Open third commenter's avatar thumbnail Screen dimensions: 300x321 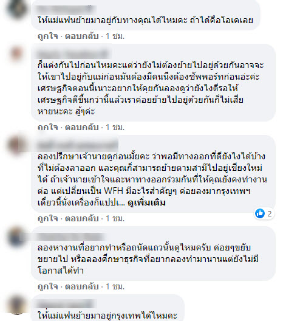point(17,145)
